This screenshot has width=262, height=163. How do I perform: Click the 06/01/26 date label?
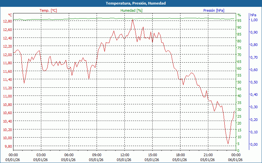pyautogui.click(x=236, y=160)
